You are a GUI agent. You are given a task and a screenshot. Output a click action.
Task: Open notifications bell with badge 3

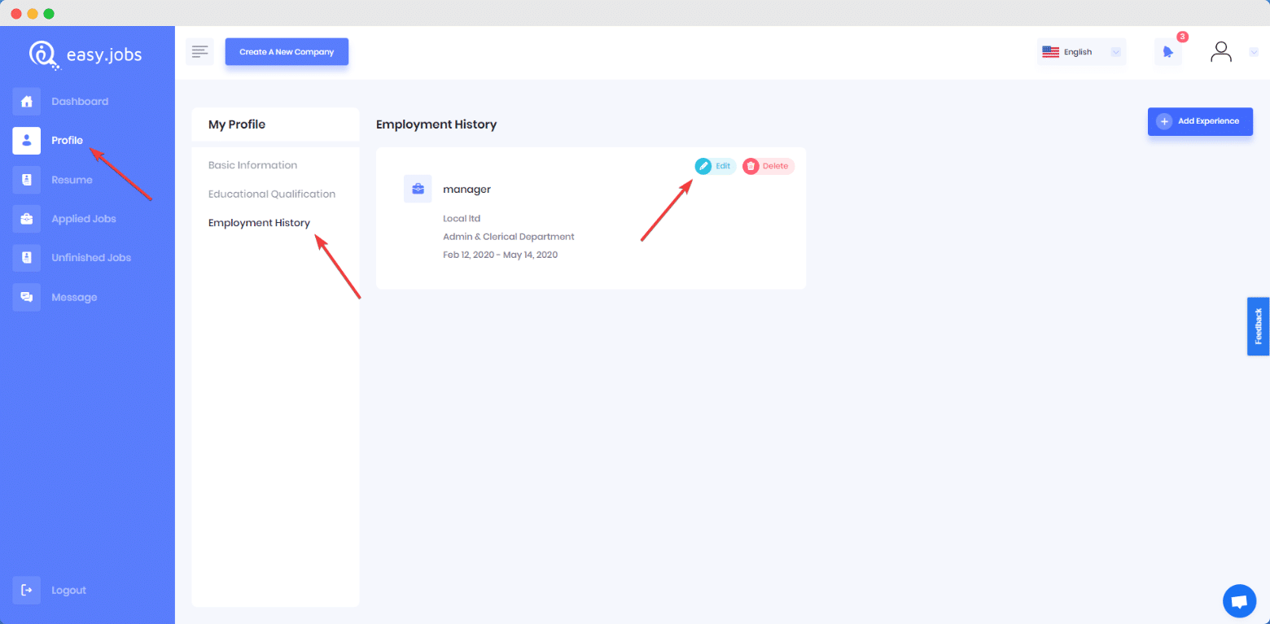coord(1168,51)
